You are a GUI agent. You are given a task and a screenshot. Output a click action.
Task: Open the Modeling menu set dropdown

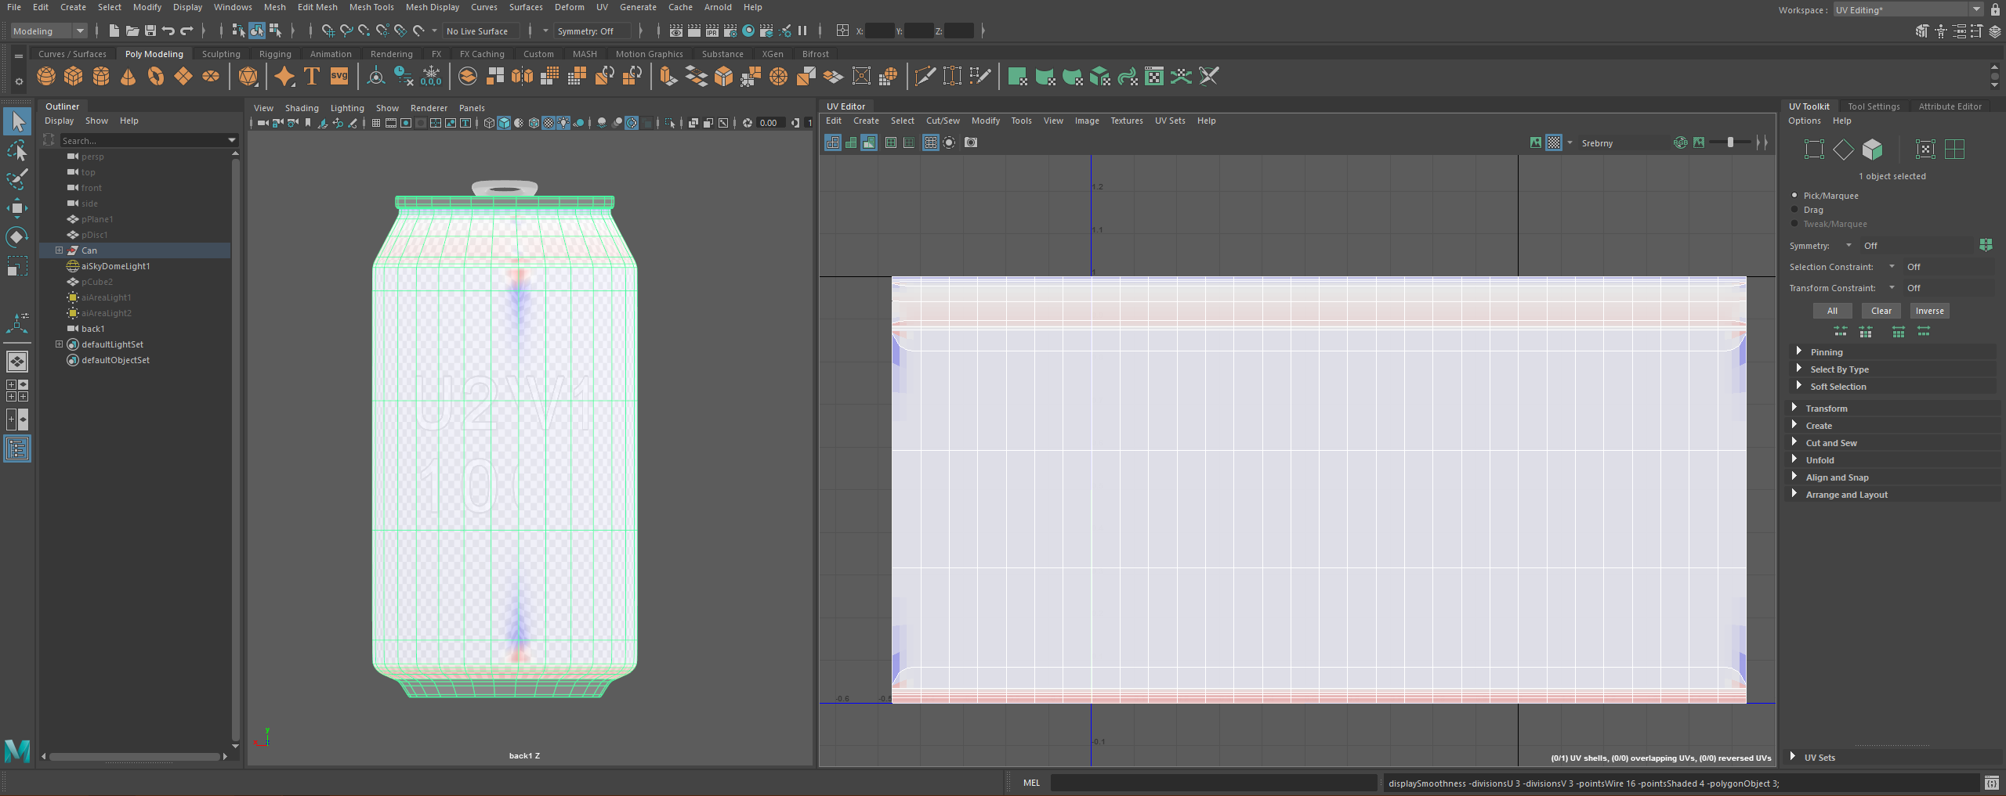[x=49, y=31]
